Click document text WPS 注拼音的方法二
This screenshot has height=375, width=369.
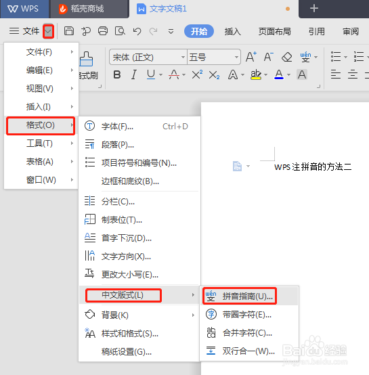pyautogui.click(x=313, y=167)
